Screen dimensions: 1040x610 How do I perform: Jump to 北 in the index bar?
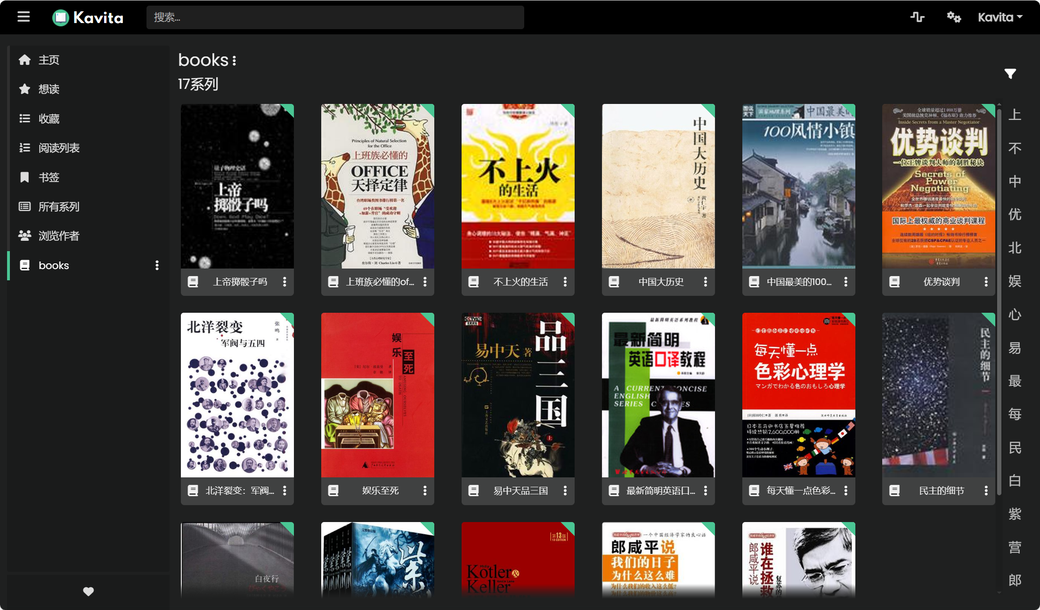tap(1015, 248)
